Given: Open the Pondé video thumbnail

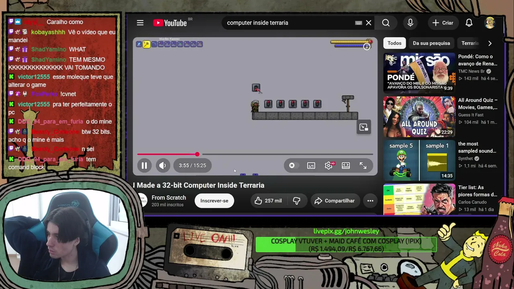Looking at the screenshot, I should point(419,73).
